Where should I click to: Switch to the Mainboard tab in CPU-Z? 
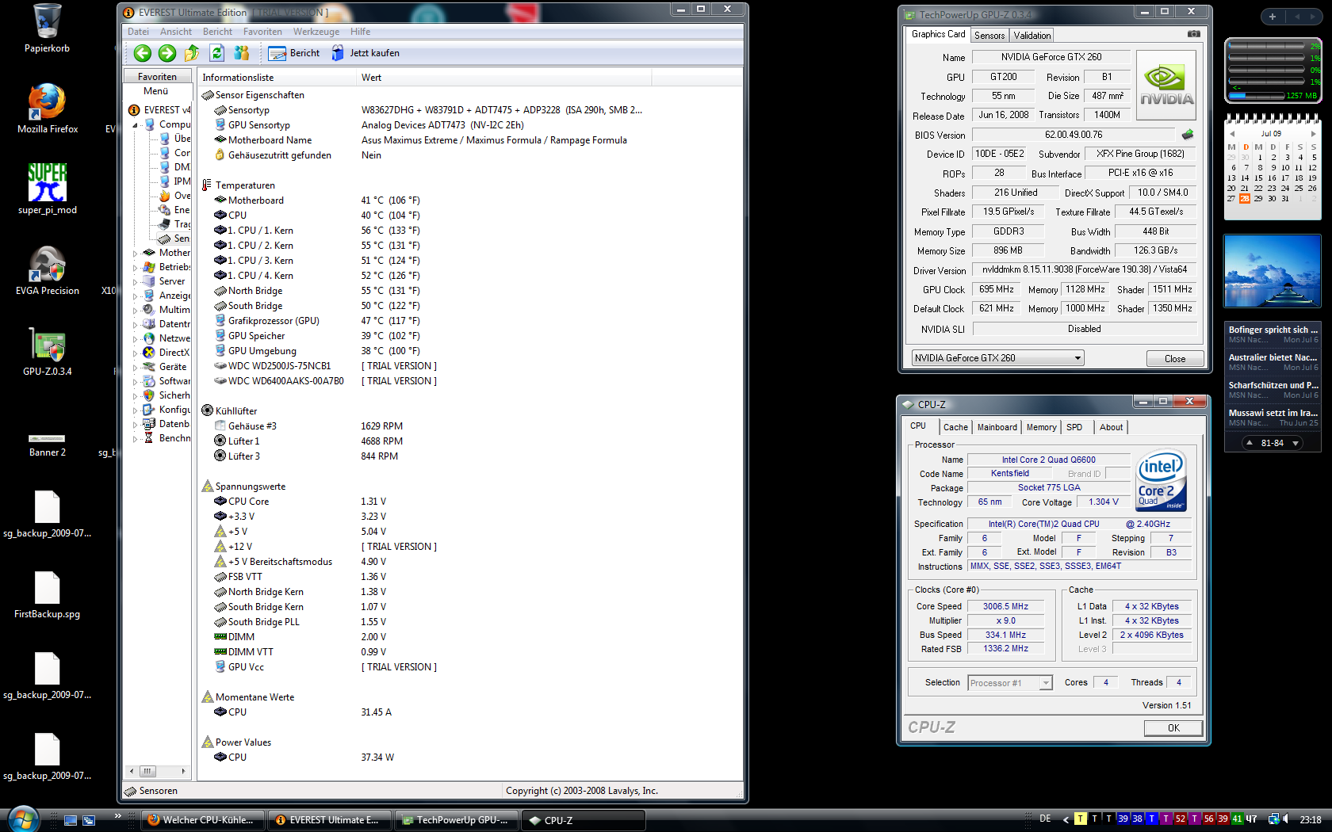[x=997, y=427]
